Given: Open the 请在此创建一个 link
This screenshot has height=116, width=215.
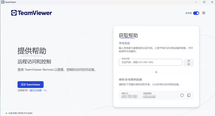Looking at the screenshot, I should 38,90.
